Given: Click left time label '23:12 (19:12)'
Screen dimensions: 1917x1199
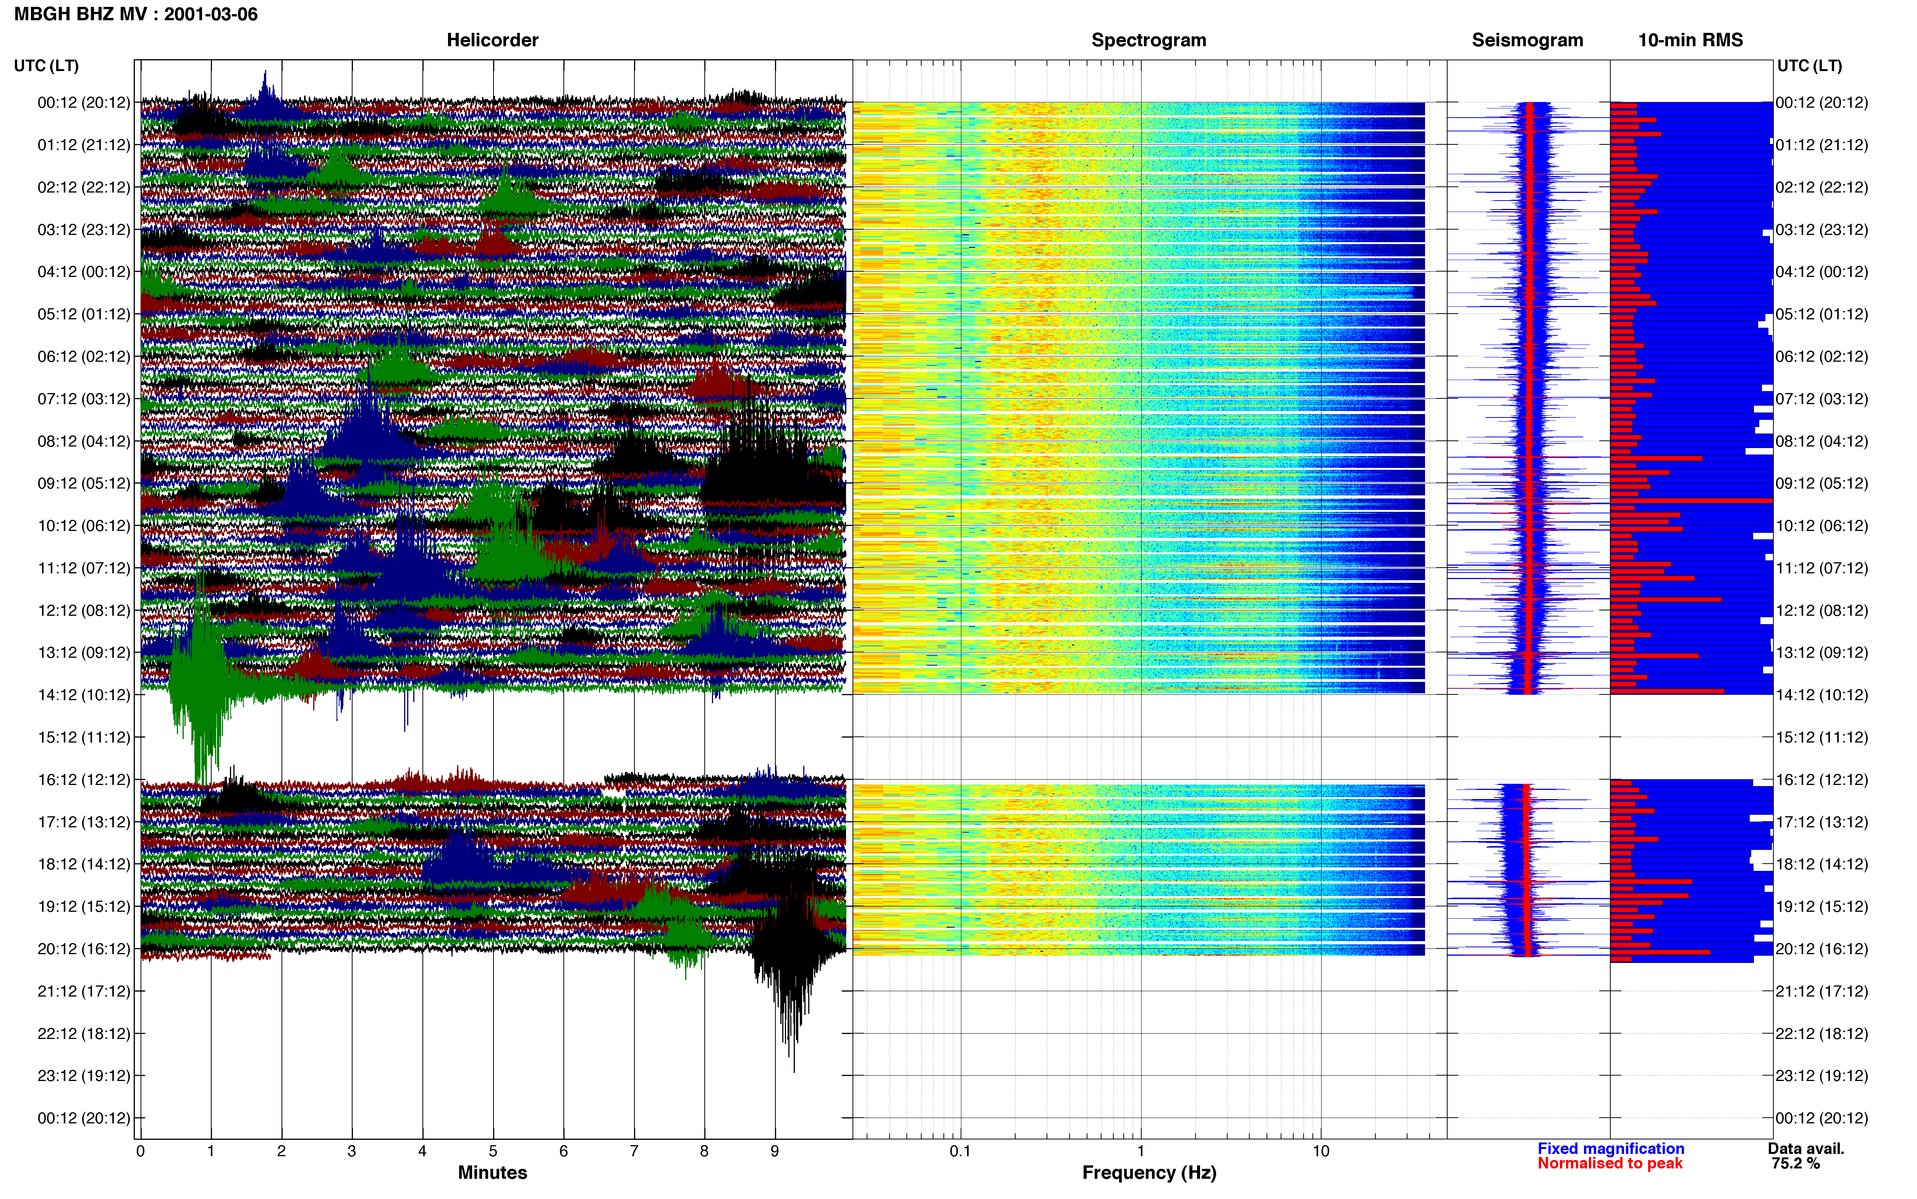Looking at the screenshot, I should [84, 1076].
